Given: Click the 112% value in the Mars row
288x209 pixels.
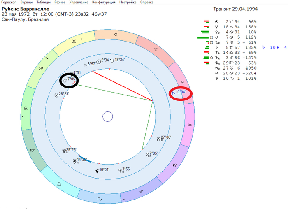Looking at the screenshot, I should click(251, 37).
